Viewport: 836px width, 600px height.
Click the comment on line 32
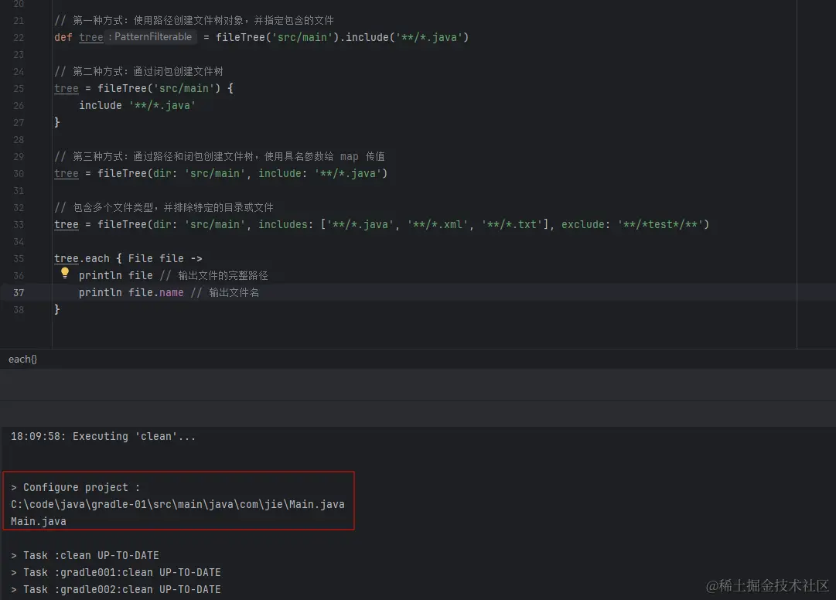(164, 207)
